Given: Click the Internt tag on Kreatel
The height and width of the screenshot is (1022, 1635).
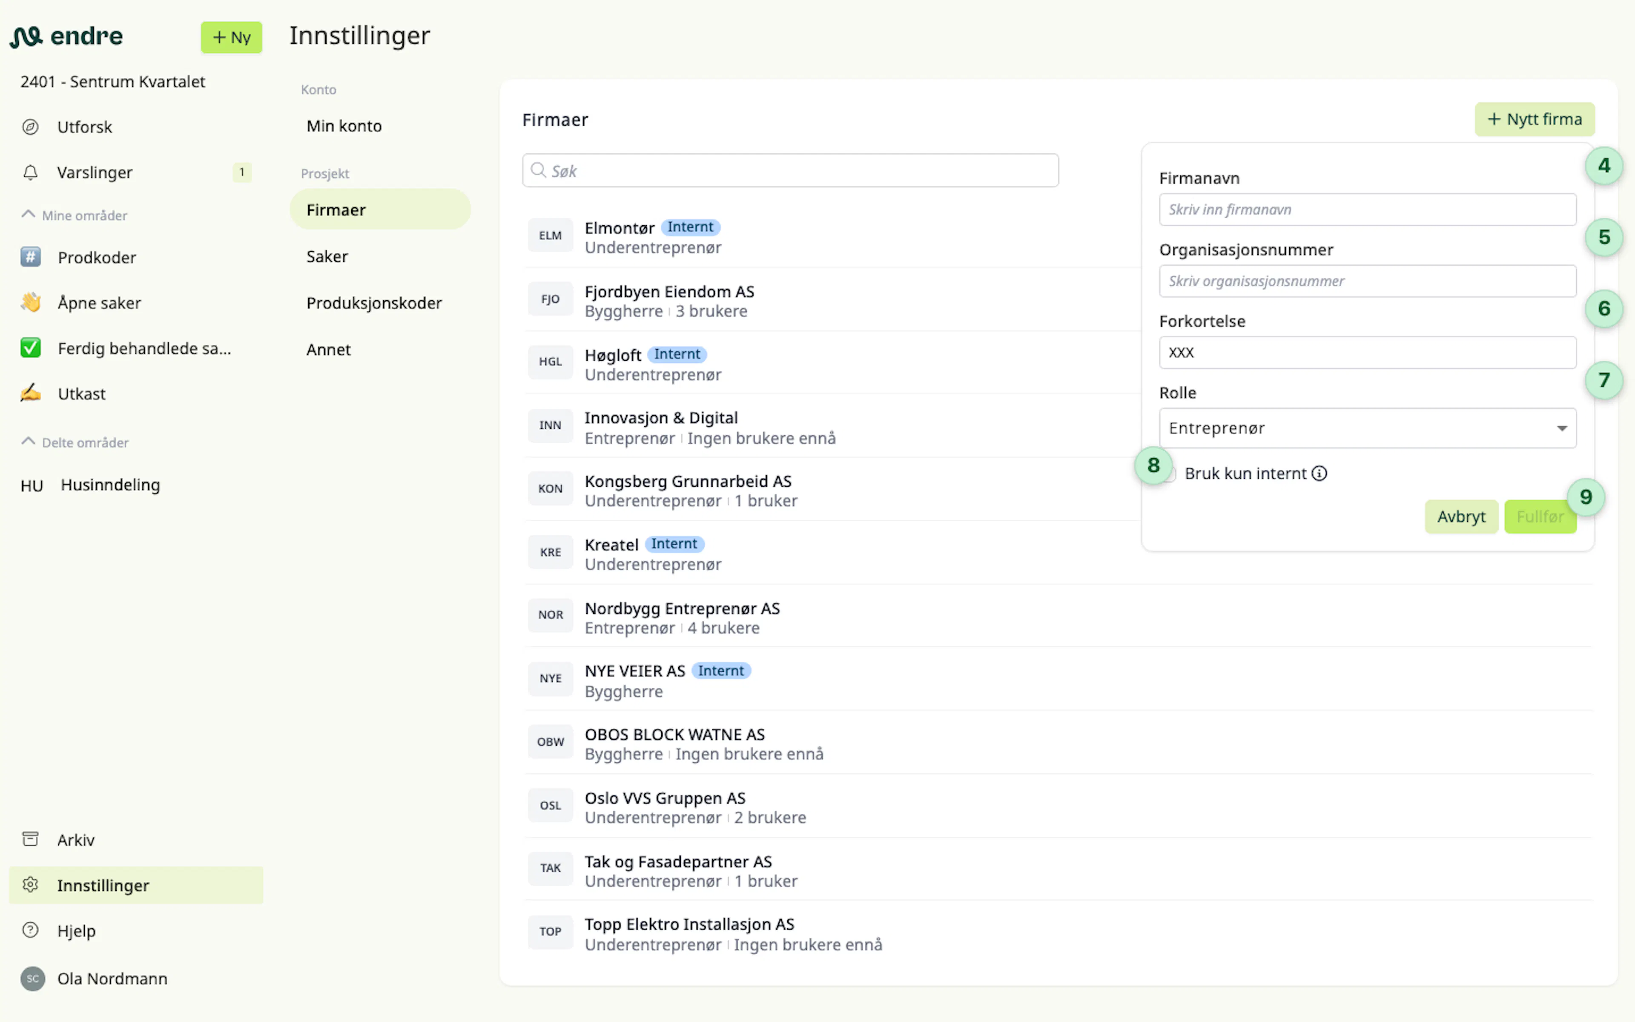Looking at the screenshot, I should tap(674, 544).
